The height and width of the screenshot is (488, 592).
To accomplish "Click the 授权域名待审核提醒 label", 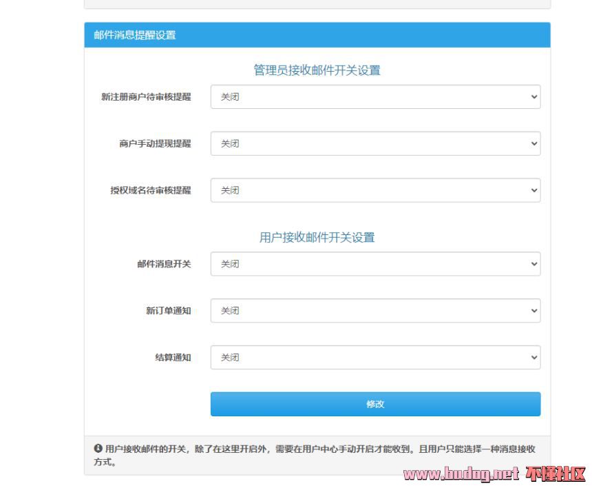I will tap(150, 191).
